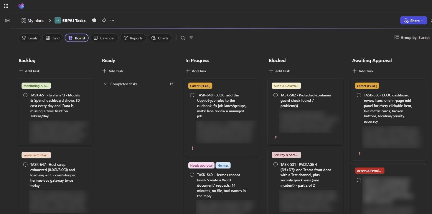
Task: Click the priority flag on TASK-648 card
Action: 192,148
